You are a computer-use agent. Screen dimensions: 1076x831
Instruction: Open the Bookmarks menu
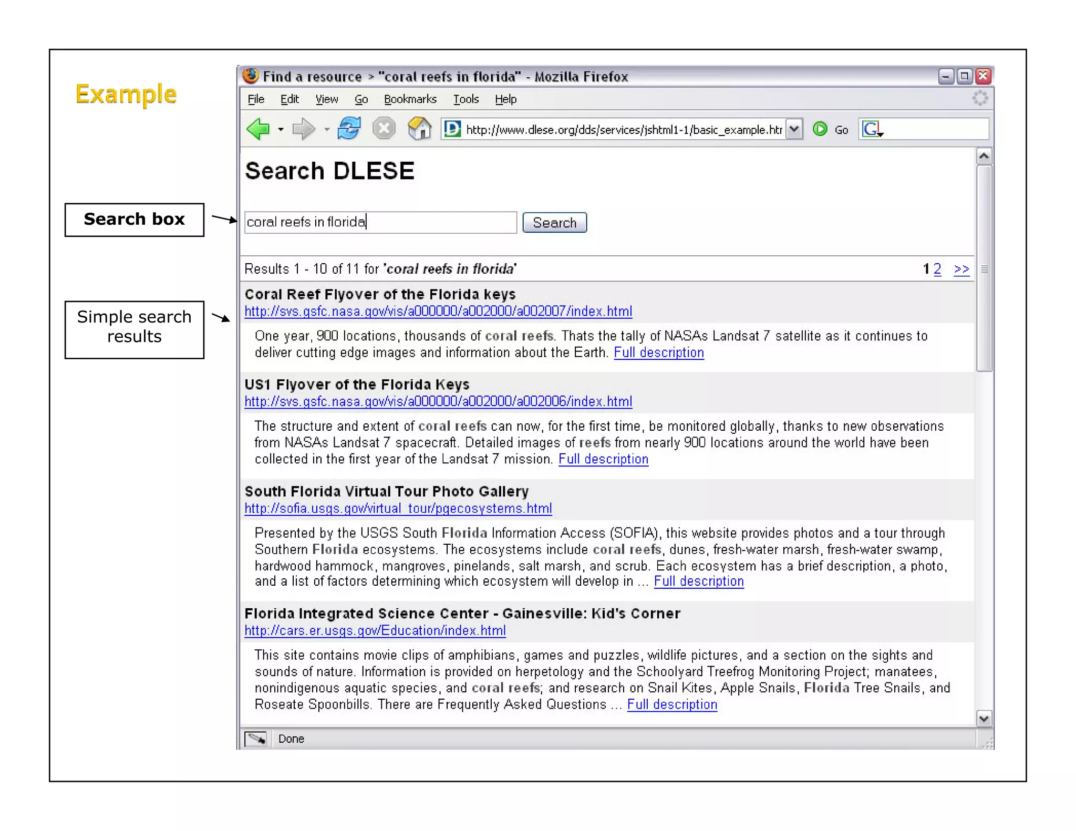coord(410,99)
